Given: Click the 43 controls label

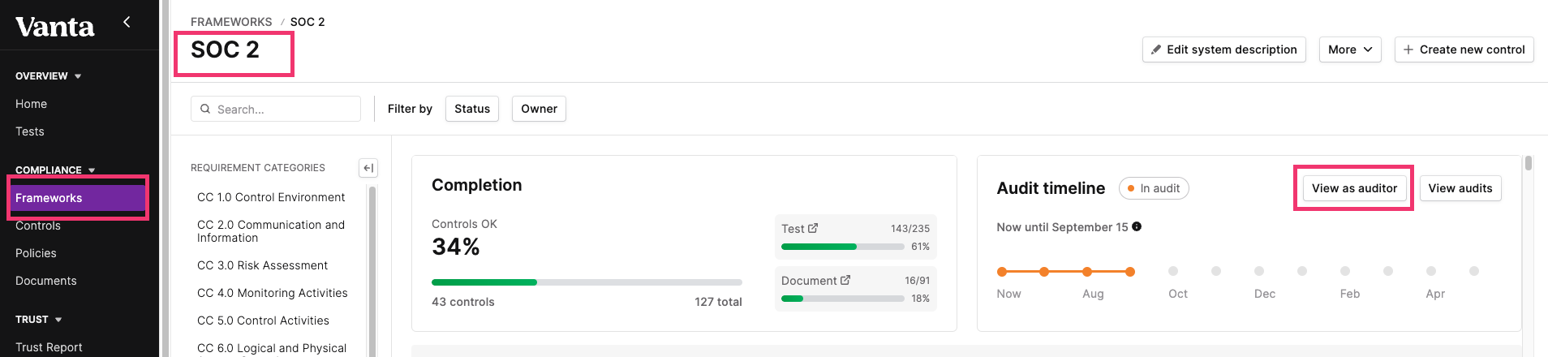Looking at the screenshot, I should pyautogui.click(x=463, y=302).
